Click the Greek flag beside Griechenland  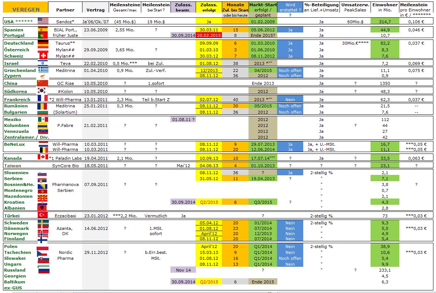(43, 70)
